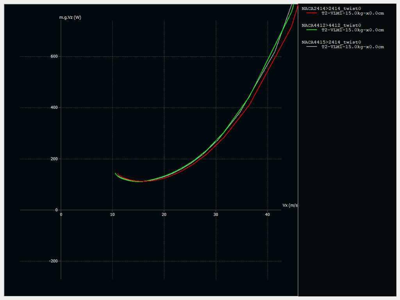The width and height of the screenshot is (400, 300).
Task: Select the NACA2414>2414_twist0 legend title
Action: point(331,9)
